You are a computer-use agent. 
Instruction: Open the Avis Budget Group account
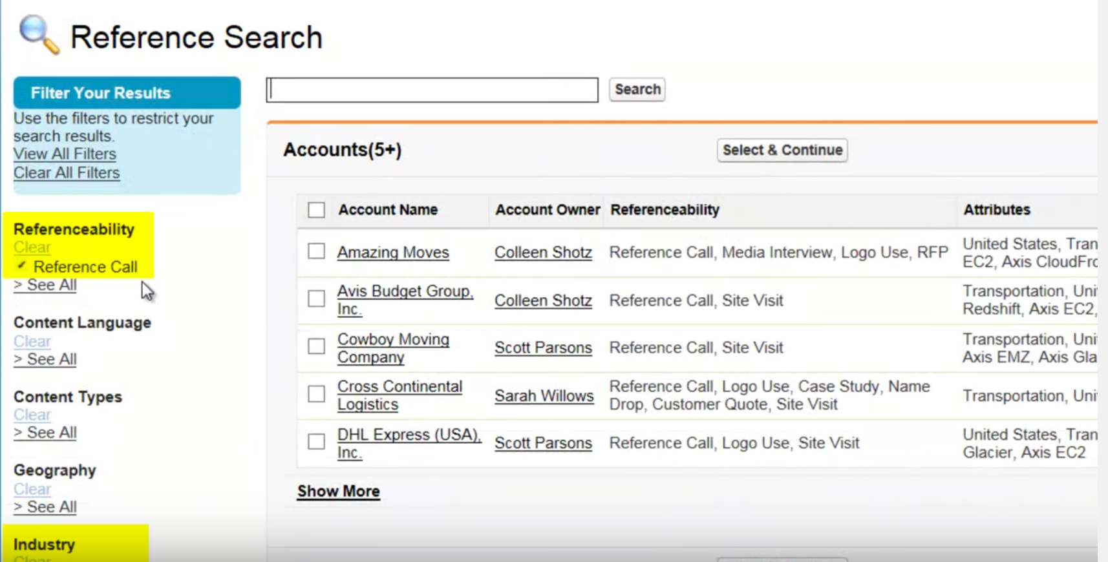[x=405, y=291]
